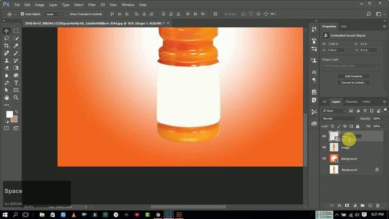Select the Brush tool
Viewport: 389px width, 219px height.
coord(16,53)
